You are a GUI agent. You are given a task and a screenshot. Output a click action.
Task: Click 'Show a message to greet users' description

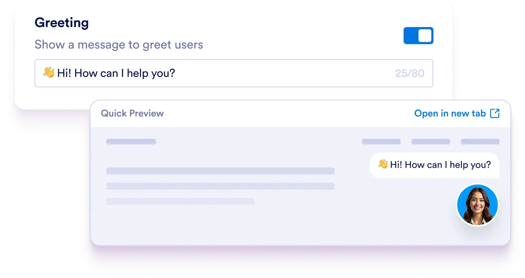[x=119, y=44]
